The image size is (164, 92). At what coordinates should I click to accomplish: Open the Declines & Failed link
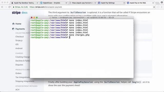(23, 61)
